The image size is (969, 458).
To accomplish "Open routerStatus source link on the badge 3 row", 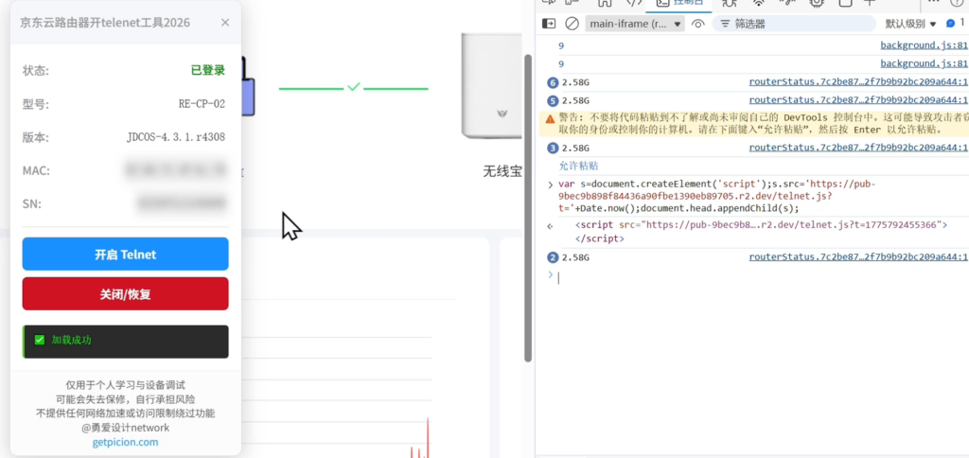I will point(858,147).
